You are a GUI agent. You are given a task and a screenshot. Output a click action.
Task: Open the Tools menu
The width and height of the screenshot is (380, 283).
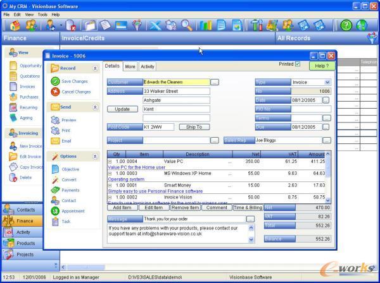click(x=42, y=14)
